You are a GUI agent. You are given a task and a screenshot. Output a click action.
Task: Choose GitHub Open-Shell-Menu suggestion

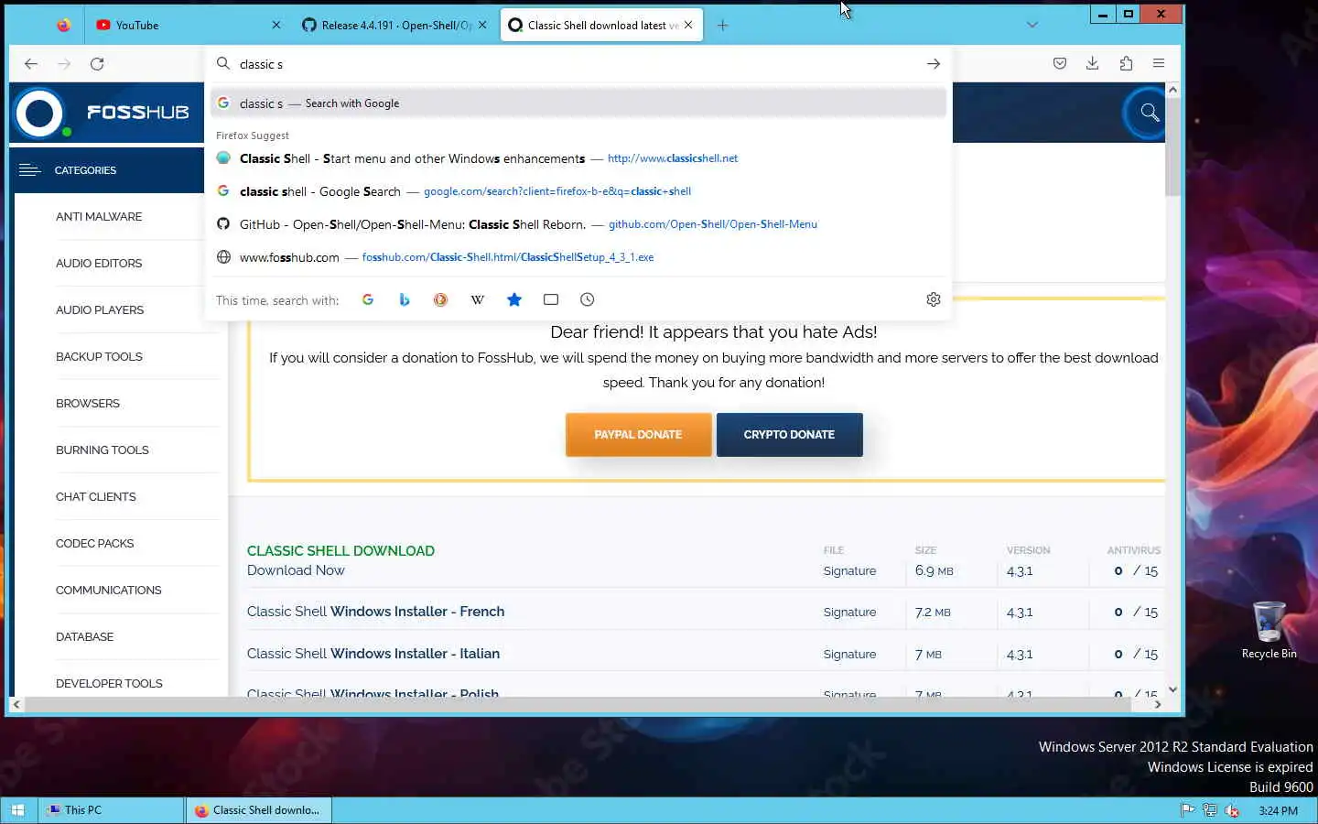578,224
